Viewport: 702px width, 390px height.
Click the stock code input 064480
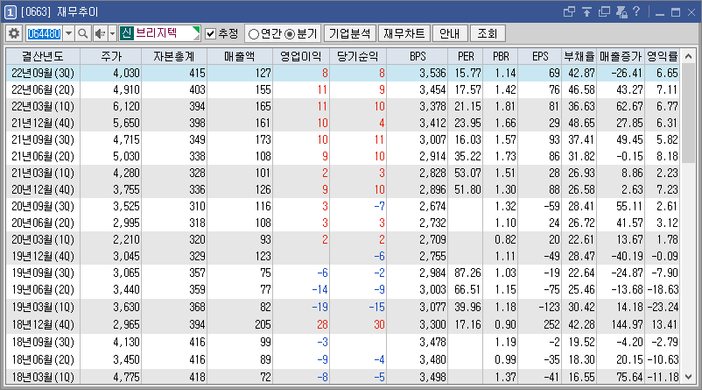tap(44, 33)
